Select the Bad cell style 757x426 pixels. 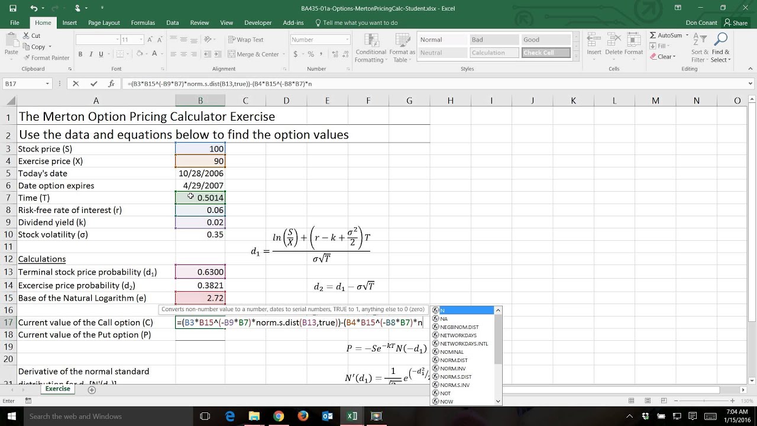(494, 40)
